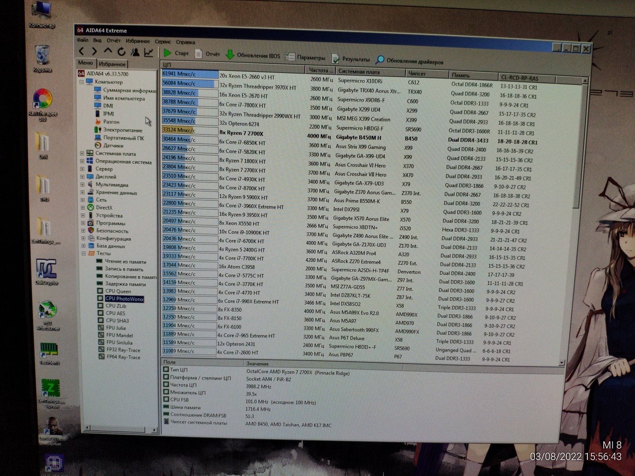Viewport: 635px width, 476px height.
Task: Select the FPU SinJulia benchmark
Action: pos(116,342)
